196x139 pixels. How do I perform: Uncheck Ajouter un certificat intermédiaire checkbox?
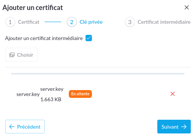coord(89,38)
